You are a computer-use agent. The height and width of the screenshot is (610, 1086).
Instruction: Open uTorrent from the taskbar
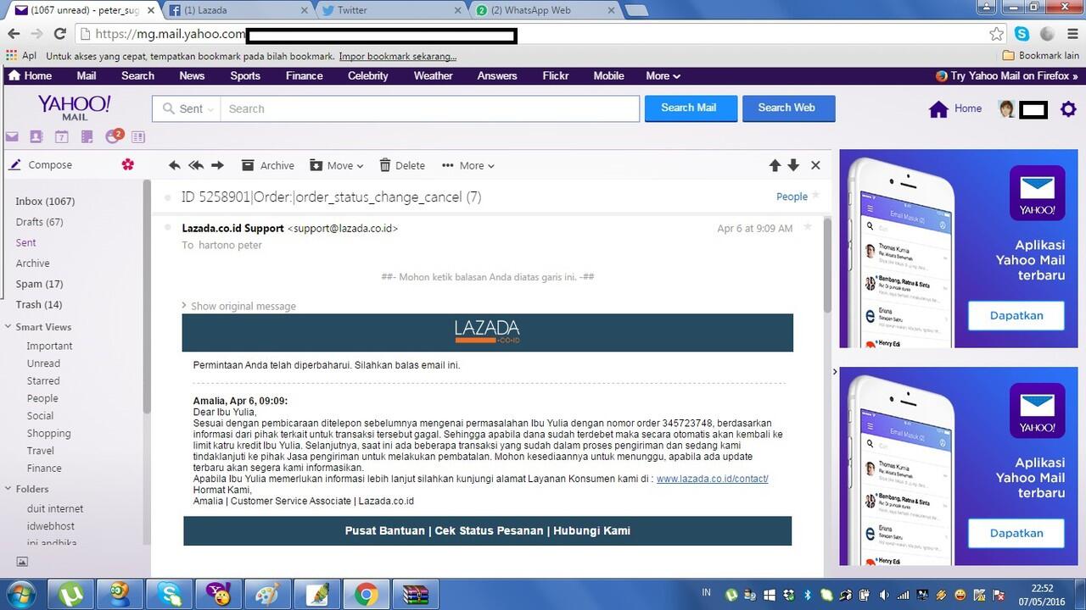(x=72, y=594)
